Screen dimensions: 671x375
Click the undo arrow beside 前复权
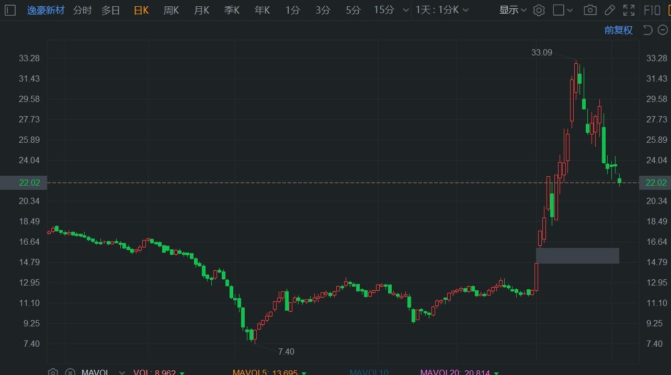pos(647,30)
